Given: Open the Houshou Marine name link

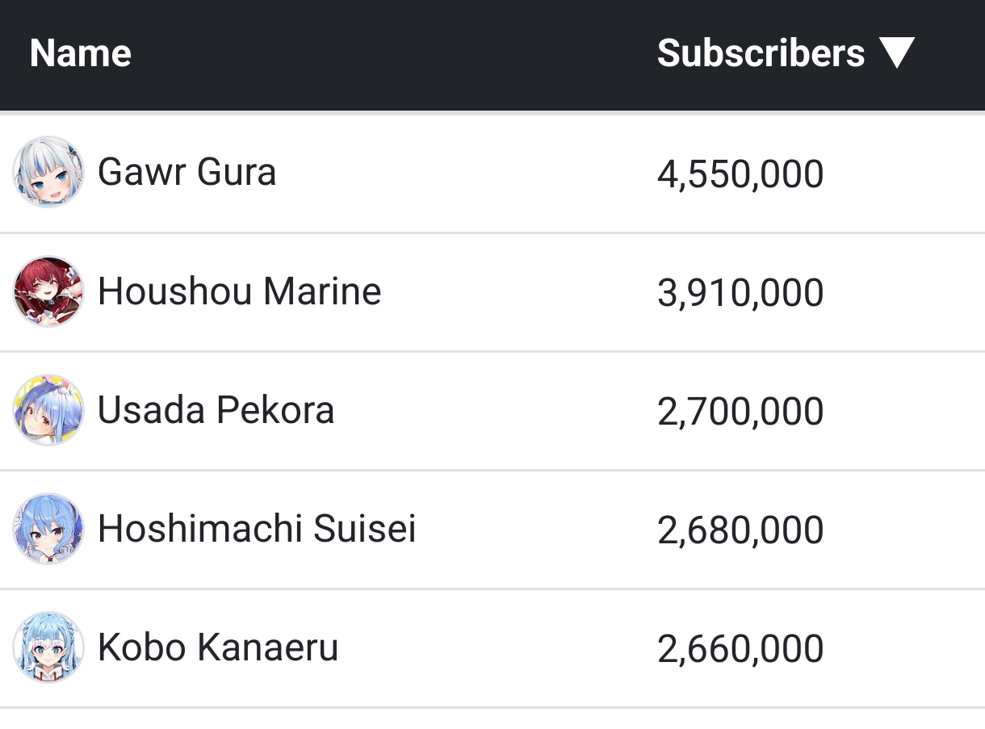Looking at the screenshot, I should point(240,291).
